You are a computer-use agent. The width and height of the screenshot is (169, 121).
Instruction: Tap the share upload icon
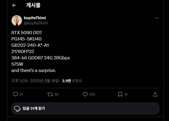coord(155,94)
